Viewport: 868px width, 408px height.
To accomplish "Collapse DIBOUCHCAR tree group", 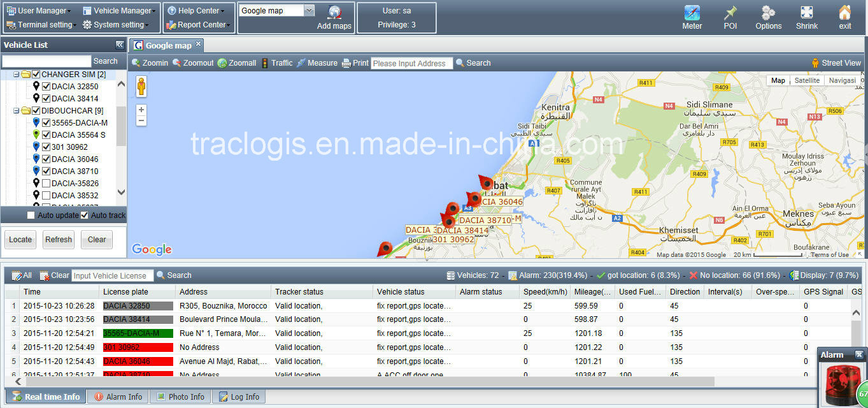I will (x=17, y=111).
